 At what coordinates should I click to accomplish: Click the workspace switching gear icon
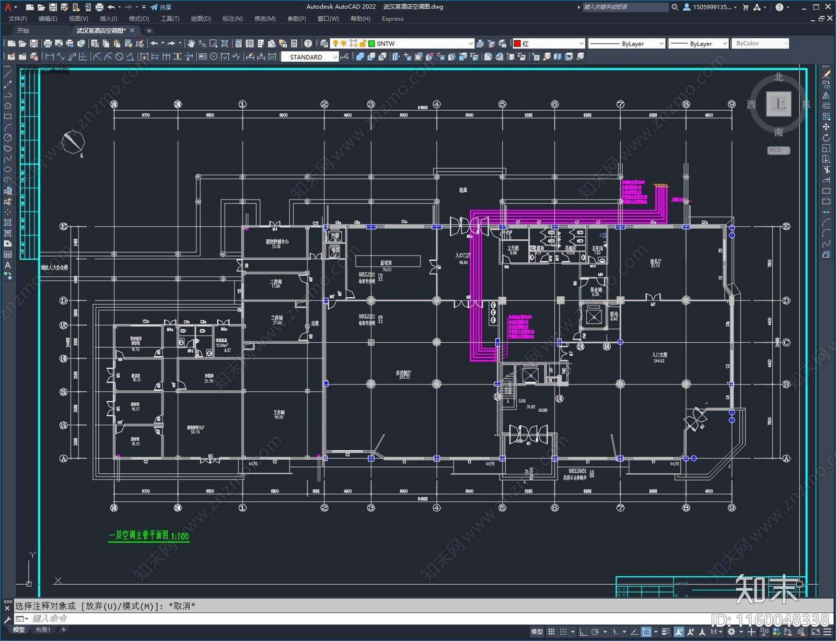(731, 632)
